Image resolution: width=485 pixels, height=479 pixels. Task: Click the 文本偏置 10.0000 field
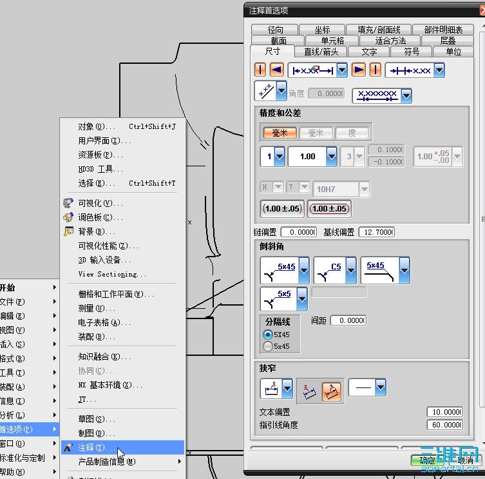[x=445, y=412]
